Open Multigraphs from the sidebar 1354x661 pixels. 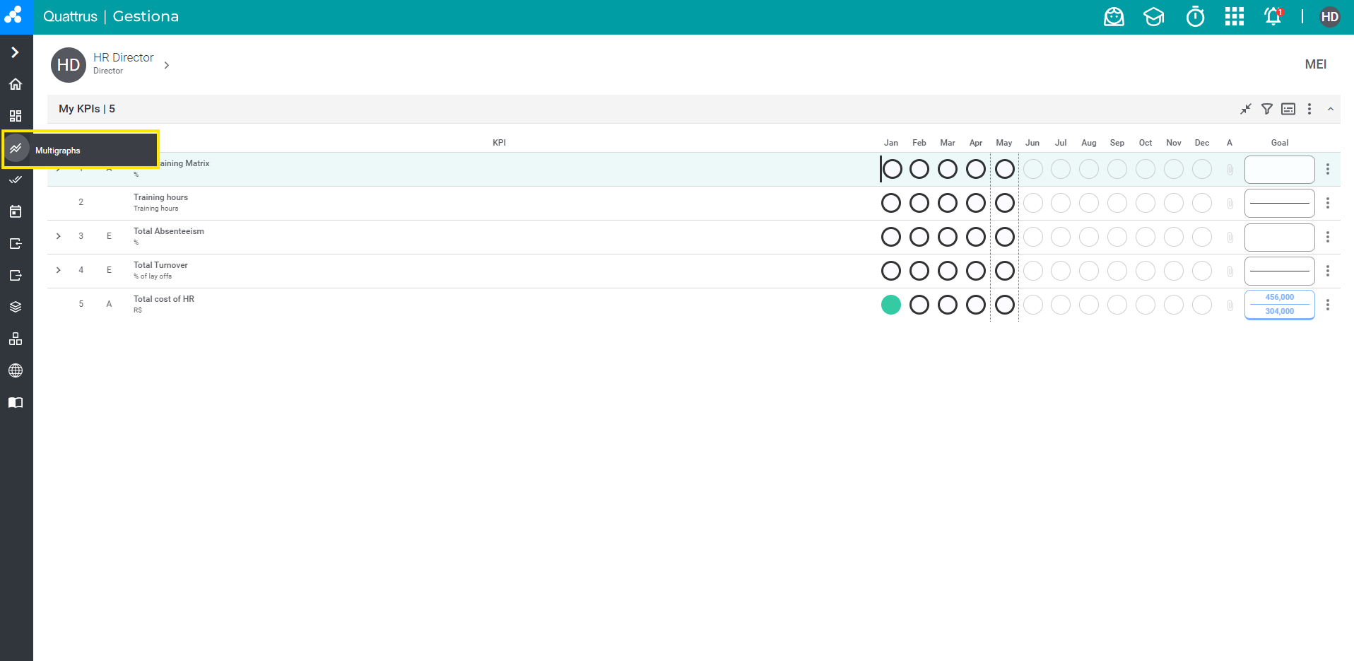tap(16, 148)
